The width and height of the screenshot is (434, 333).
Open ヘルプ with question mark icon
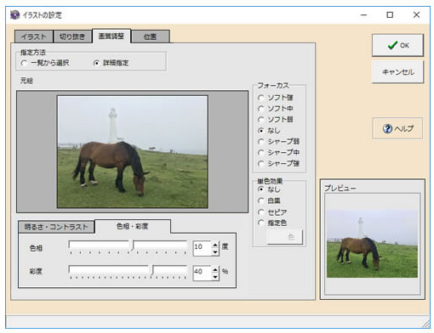(x=397, y=128)
